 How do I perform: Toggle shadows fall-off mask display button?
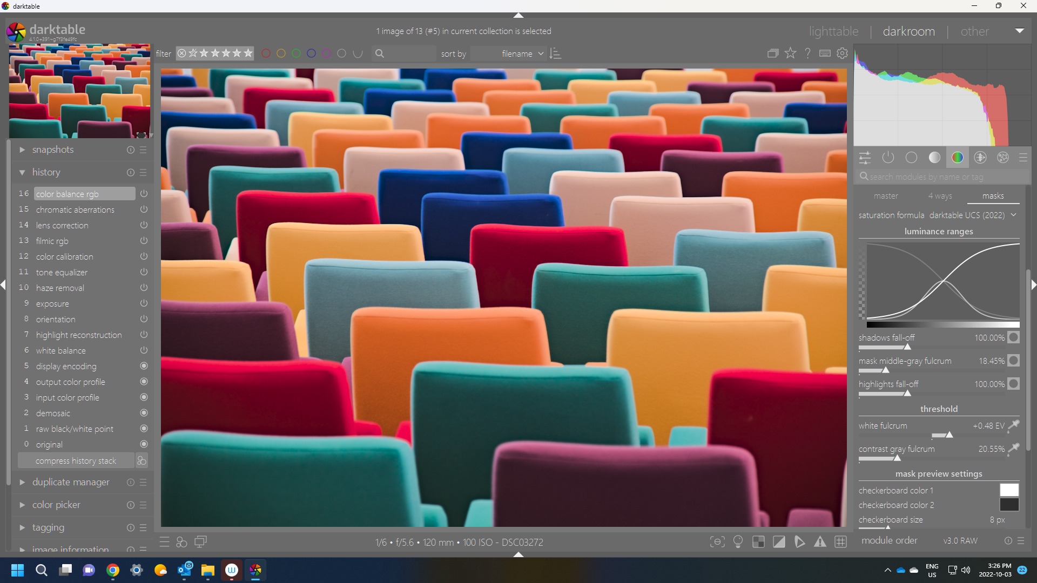pos(1014,337)
